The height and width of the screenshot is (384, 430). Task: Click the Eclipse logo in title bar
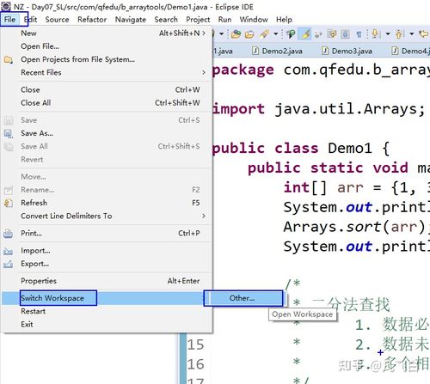pos(6,6)
